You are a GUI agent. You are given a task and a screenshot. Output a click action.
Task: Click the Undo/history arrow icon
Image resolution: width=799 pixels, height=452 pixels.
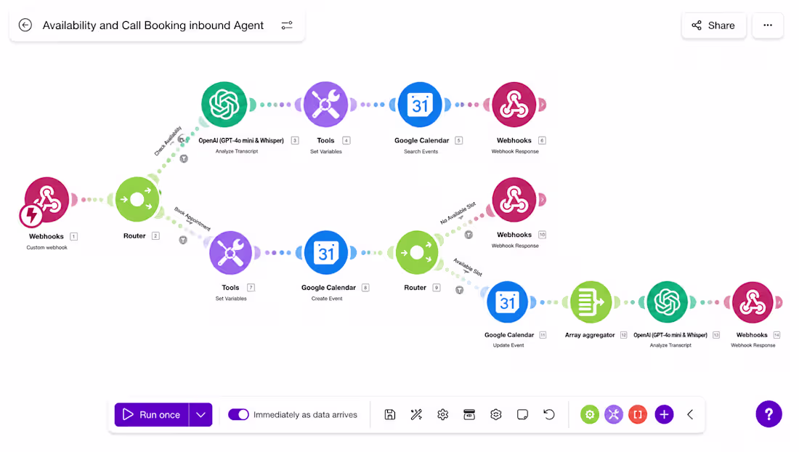(549, 415)
